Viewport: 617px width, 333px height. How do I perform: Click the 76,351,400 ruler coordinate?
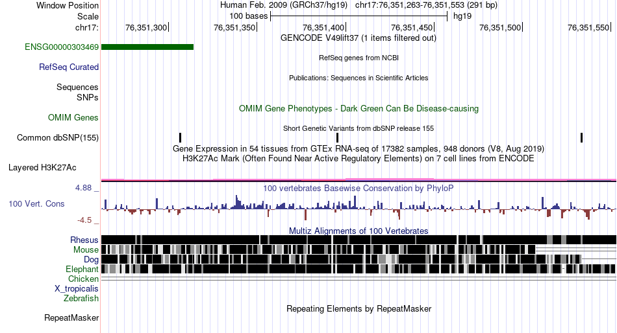pos(323,28)
